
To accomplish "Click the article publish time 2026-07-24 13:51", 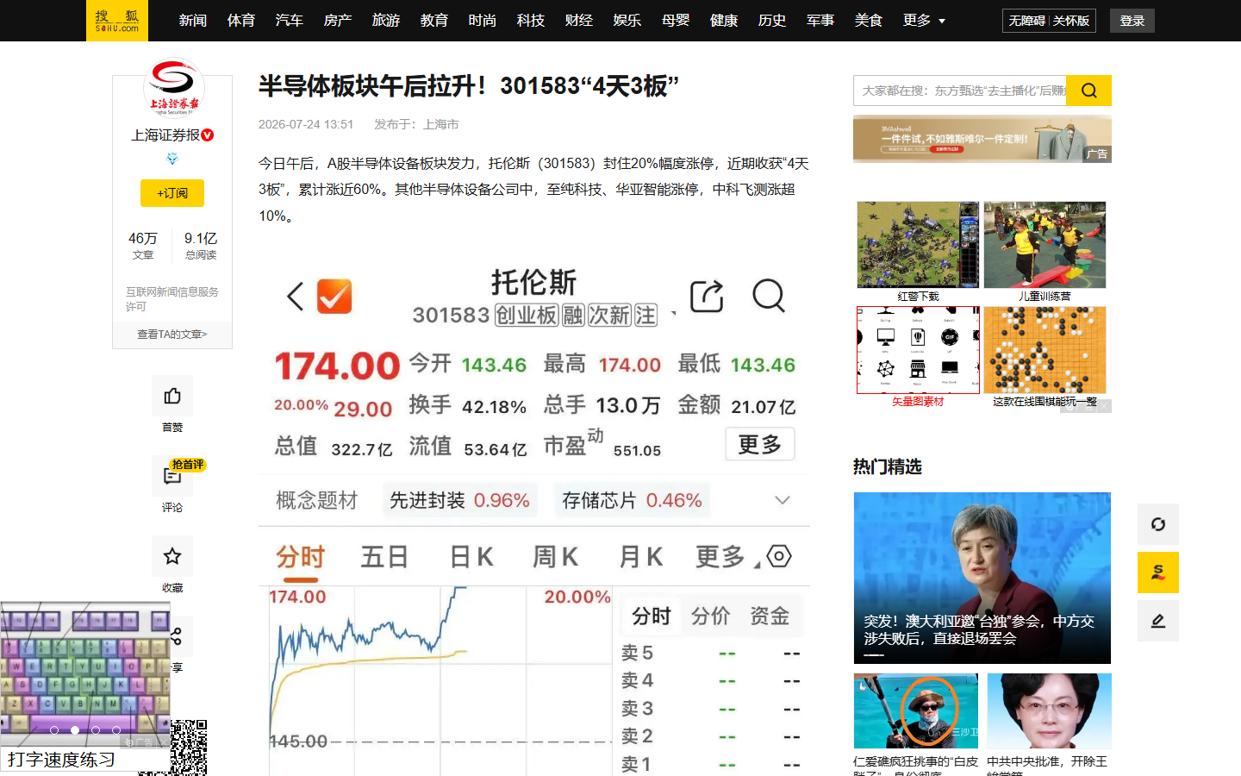I will pos(306,124).
